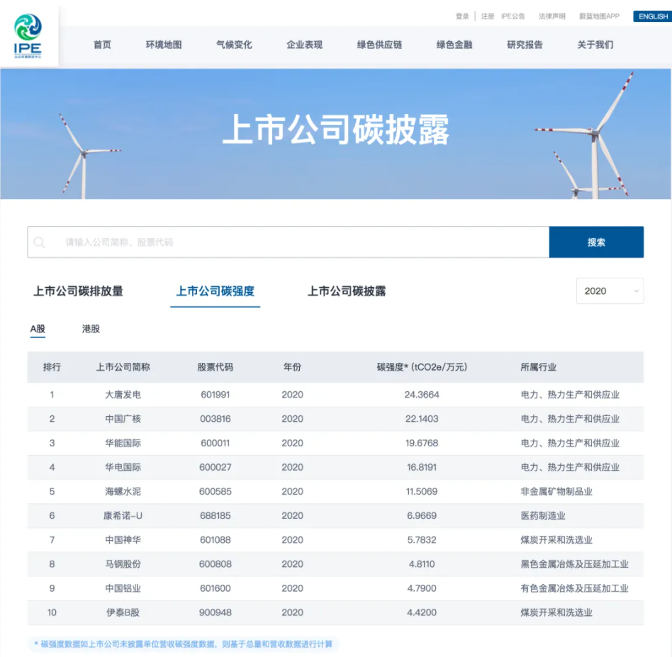Open 绿色金融 menu
Screen dimensions: 672x657
click(x=454, y=45)
